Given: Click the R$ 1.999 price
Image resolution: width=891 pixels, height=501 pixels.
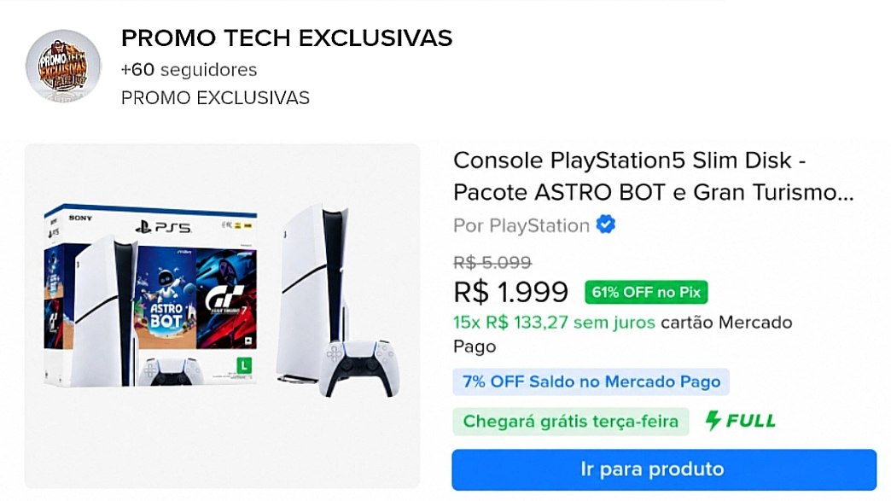Looking at the screenshot, I should pyautogui.click(x=510, y=292).
